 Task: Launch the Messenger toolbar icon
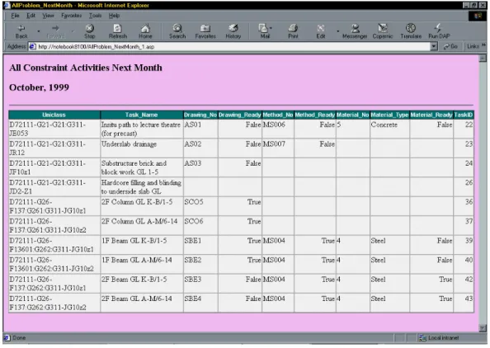coord(355,31)
